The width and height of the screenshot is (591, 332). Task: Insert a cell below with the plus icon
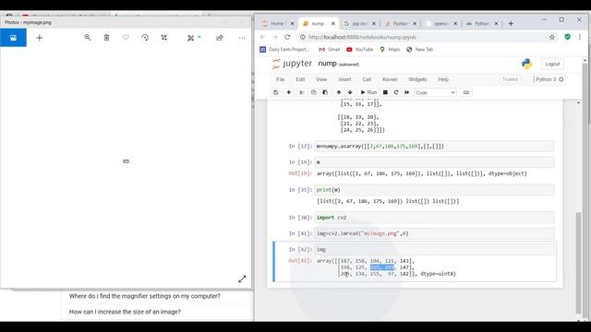click(x=289, y=92)
